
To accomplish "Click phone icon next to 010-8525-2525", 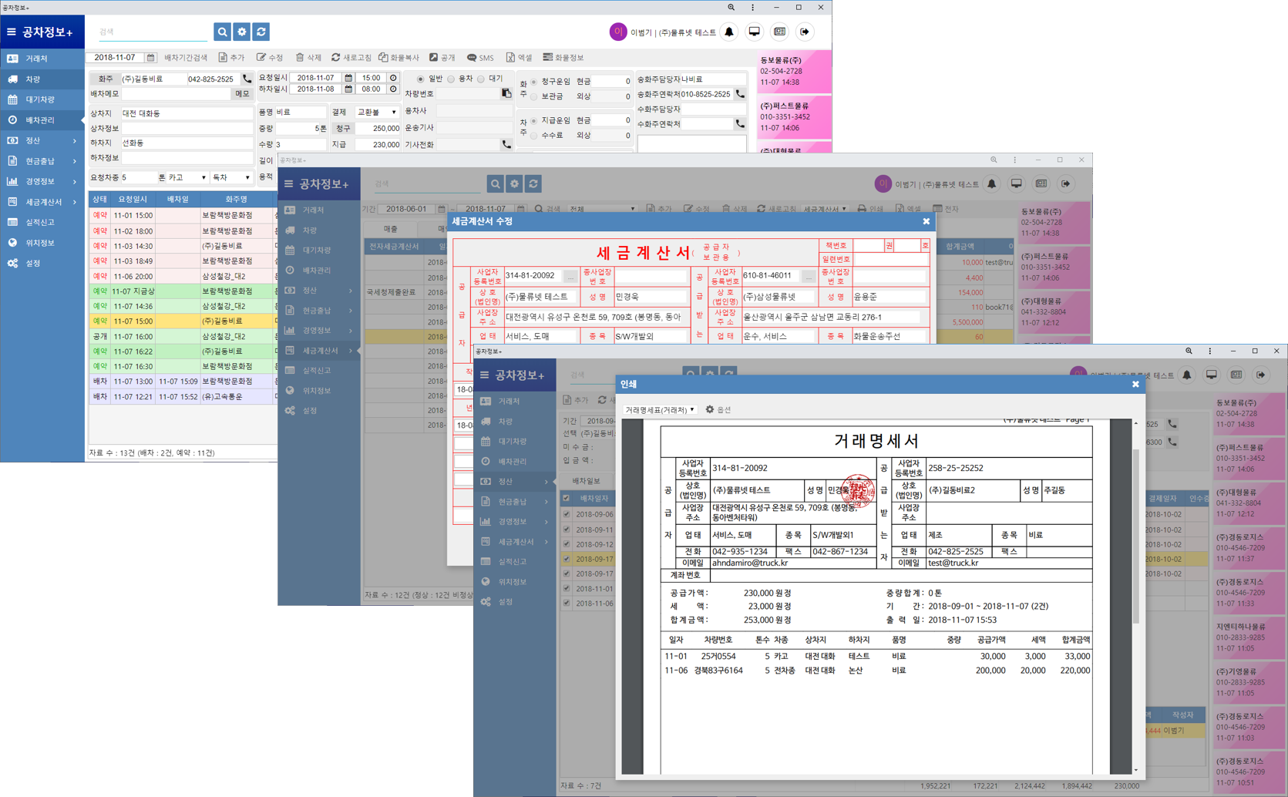I will pos(740,94).
